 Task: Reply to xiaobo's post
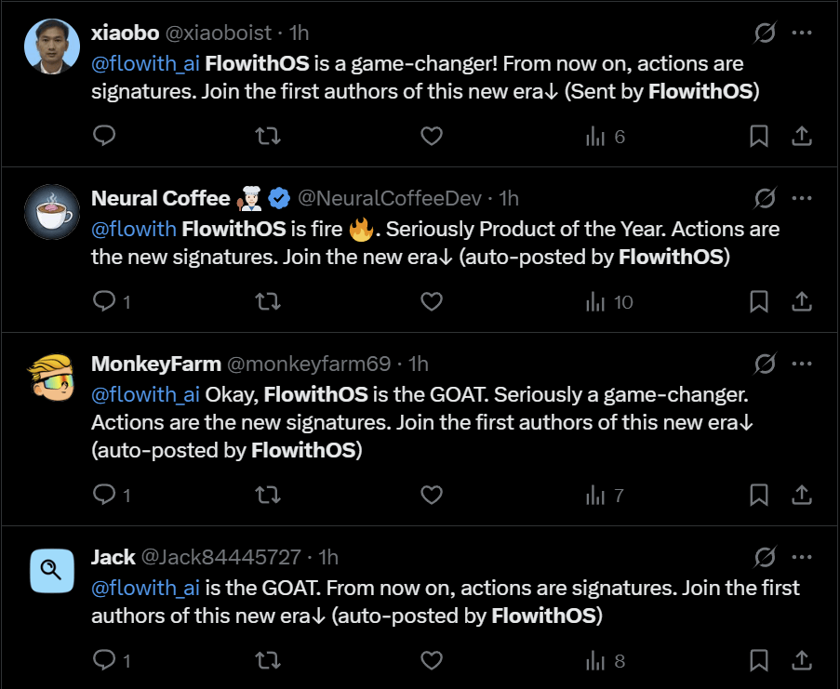click(x=105, y=137)
